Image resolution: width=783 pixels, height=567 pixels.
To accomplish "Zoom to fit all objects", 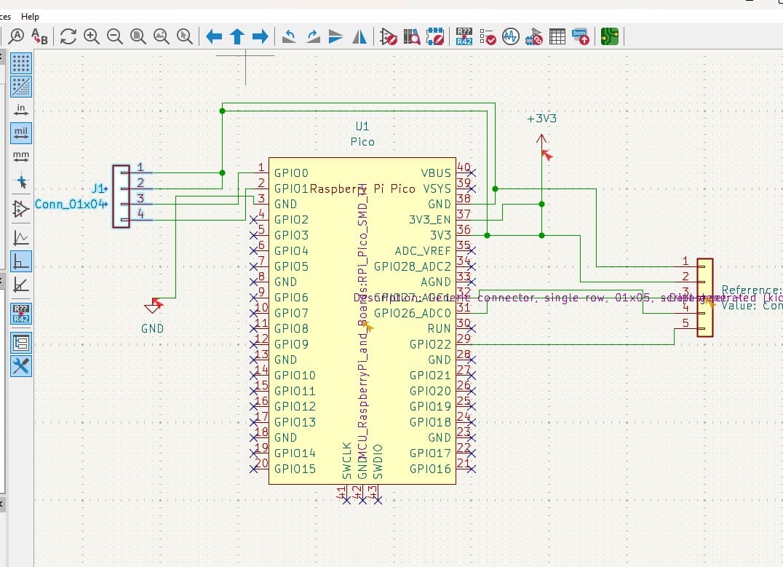I will point(162,36).
